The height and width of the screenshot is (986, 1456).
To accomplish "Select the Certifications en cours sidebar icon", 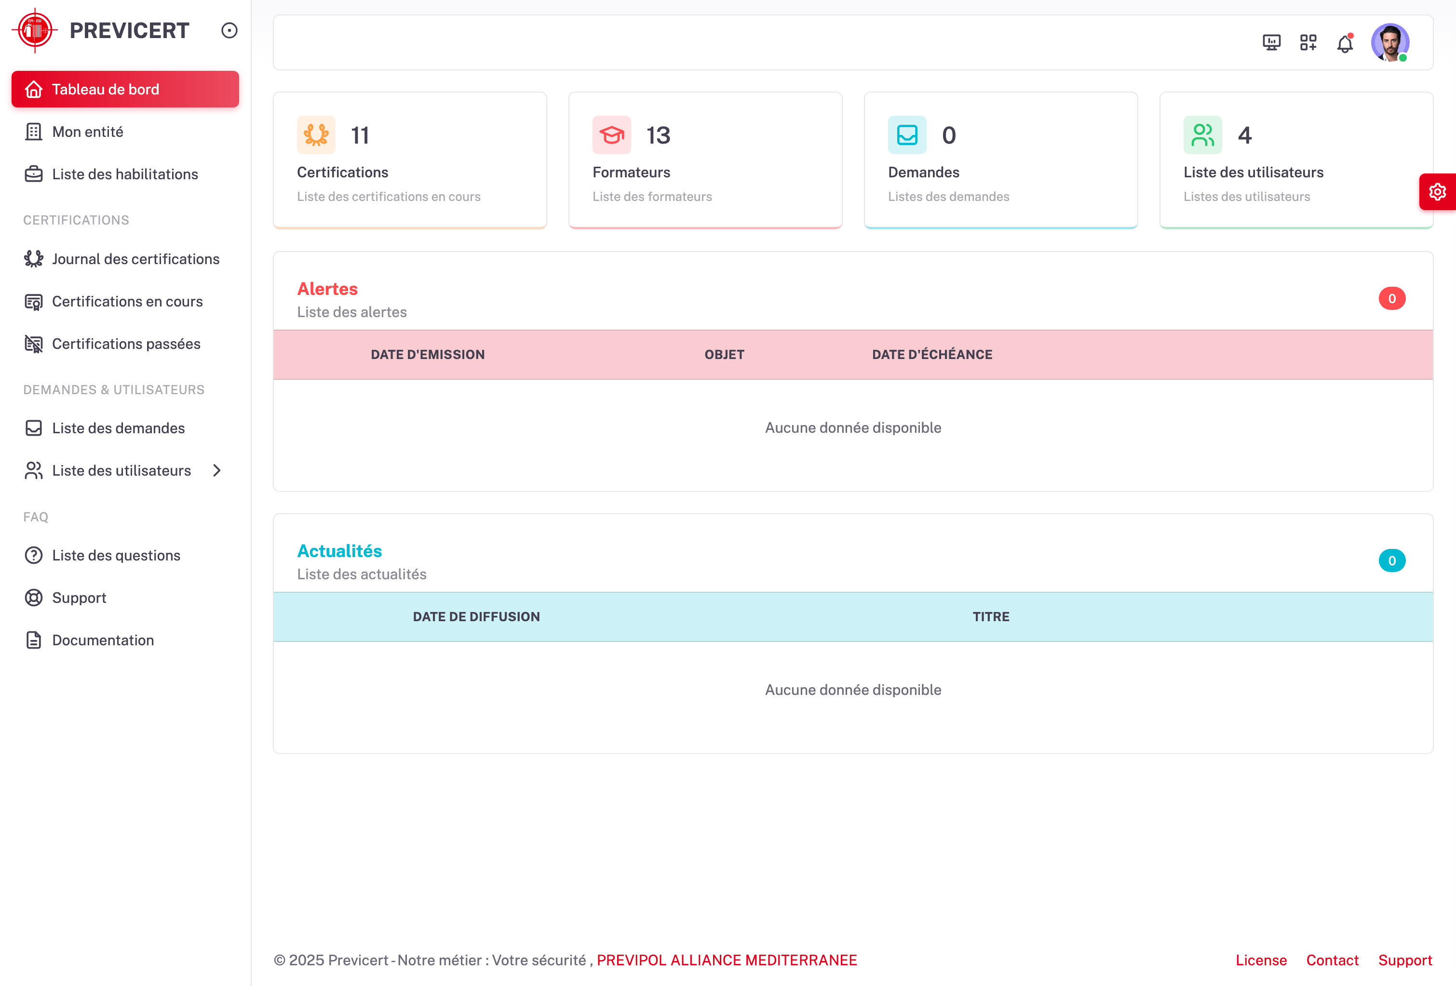I will click(x=33, y=301).
